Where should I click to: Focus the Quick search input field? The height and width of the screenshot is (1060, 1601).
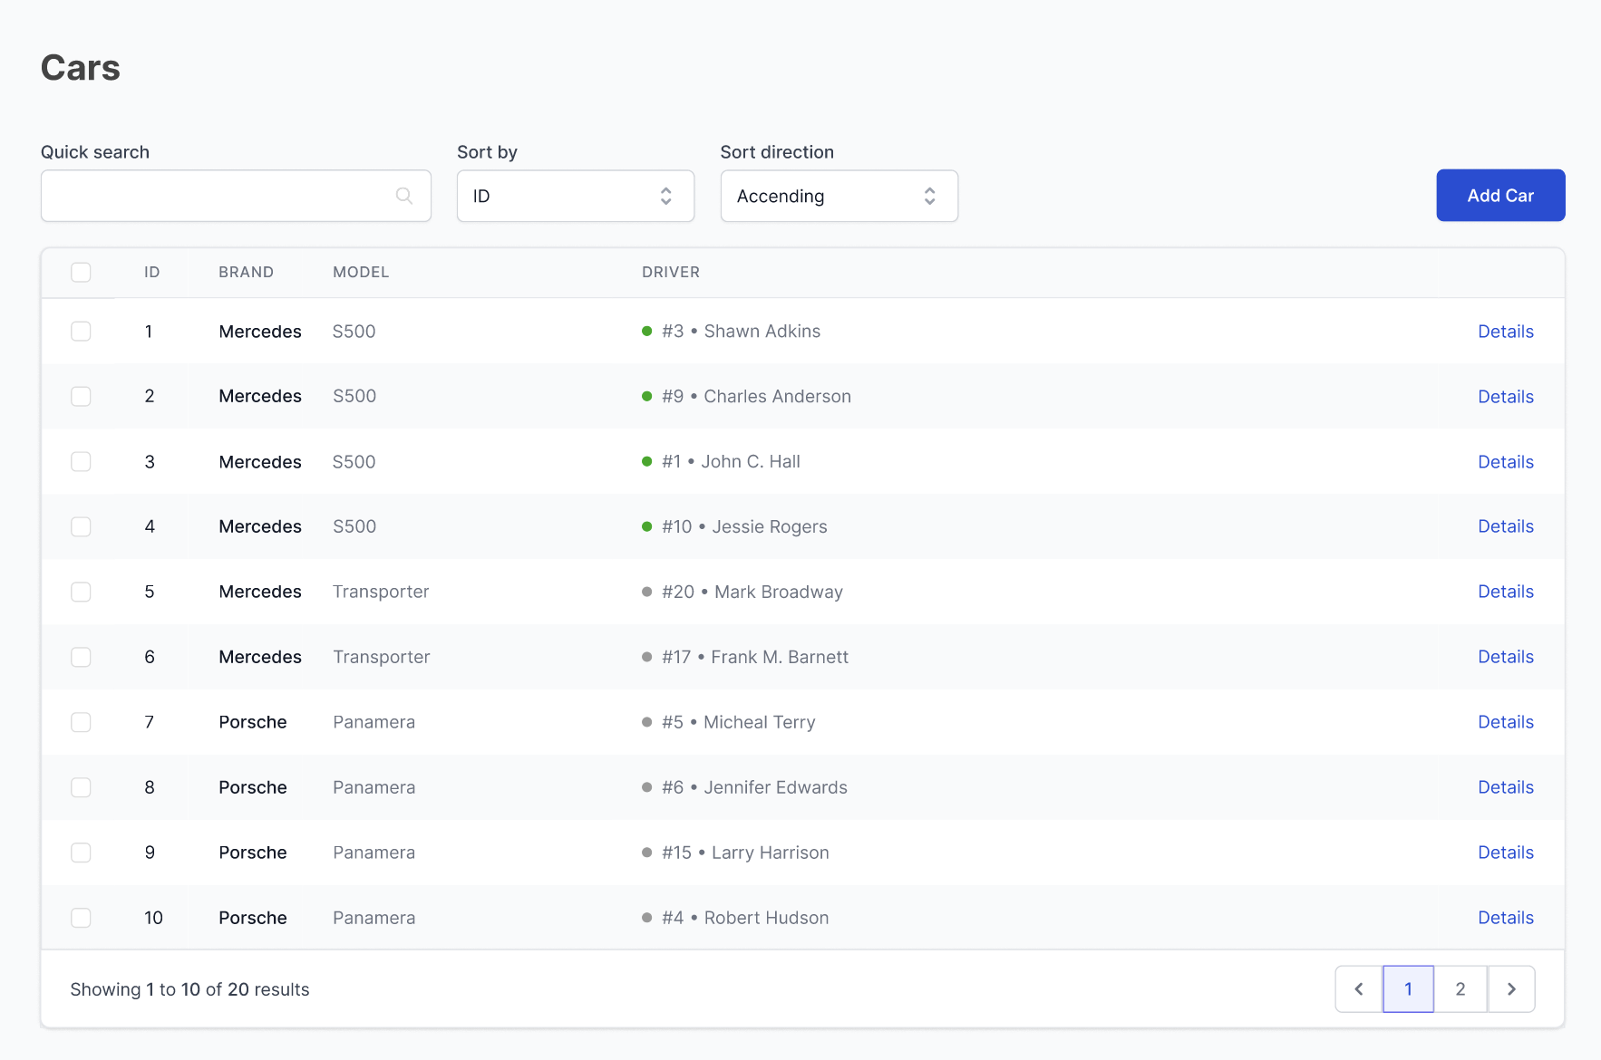(x=236, y=196)
